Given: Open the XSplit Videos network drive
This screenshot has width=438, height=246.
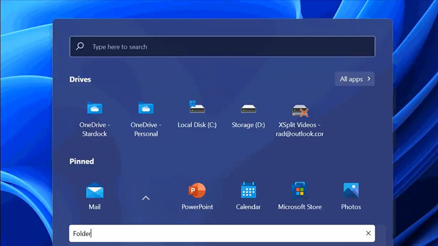Looking at the screenshot, I should (x=300, y=121).
